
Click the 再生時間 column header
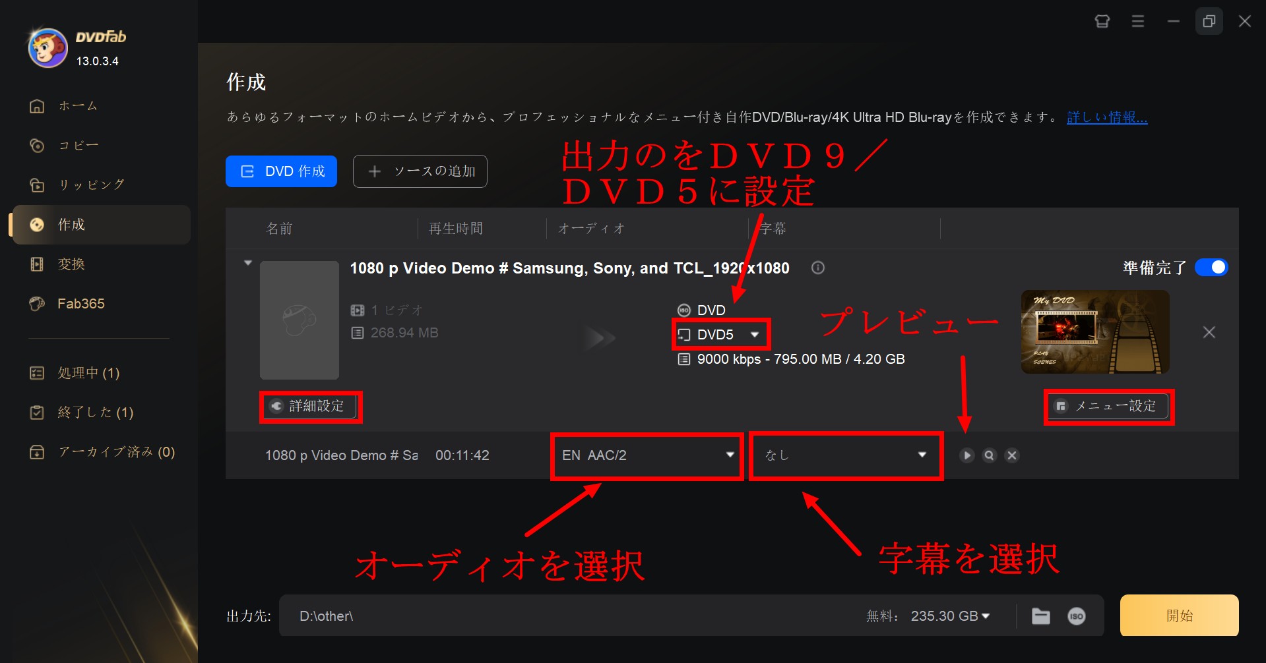[456, 229]
